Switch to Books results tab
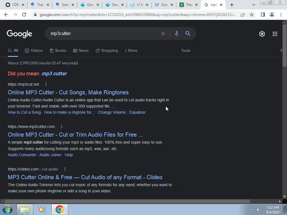The height and width of the screenshot is (215, 287). tap(58, 51)
